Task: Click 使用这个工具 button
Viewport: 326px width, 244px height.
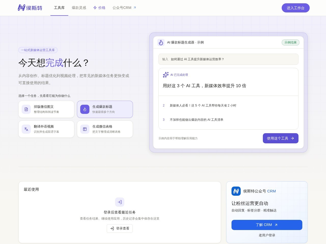Action: click(x=281, y=138)
